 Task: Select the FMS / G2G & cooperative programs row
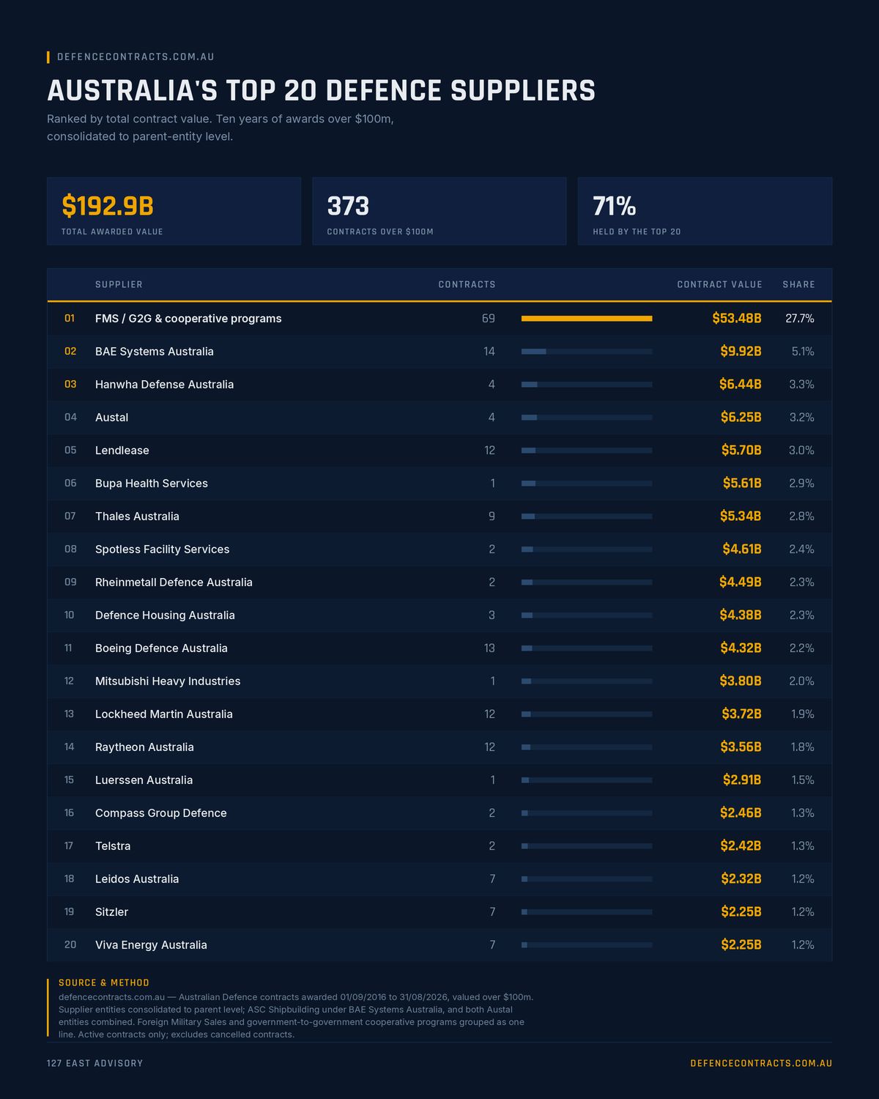tap(439, 319)
